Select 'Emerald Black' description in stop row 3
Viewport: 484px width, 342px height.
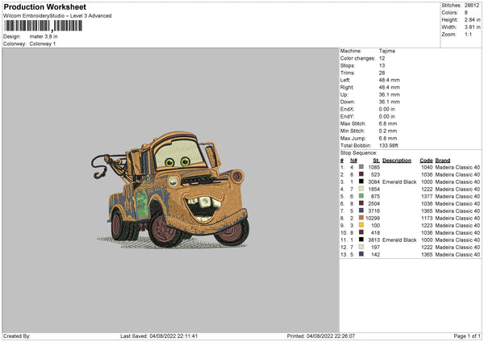[x=399, y=181]
